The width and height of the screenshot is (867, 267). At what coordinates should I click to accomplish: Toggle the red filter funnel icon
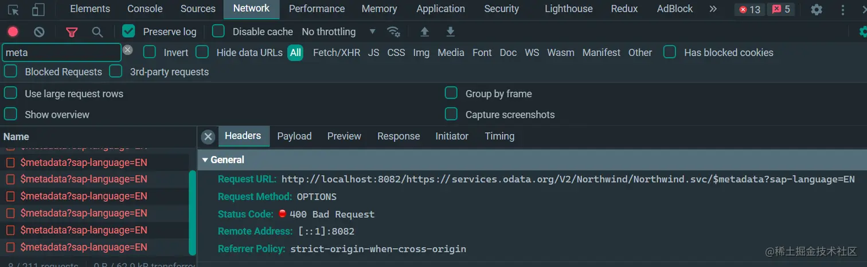[72, 32]
